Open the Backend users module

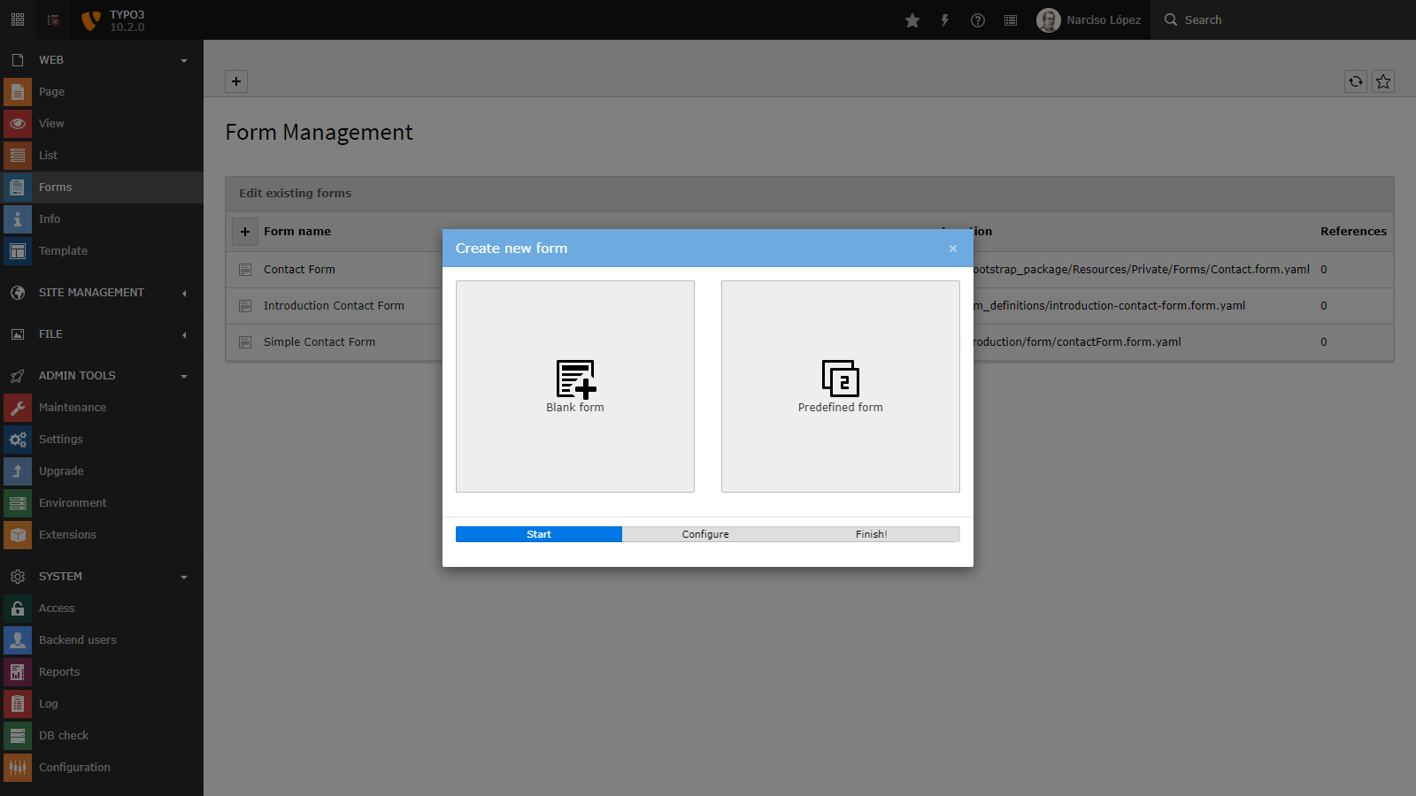(x=77, y=639)
